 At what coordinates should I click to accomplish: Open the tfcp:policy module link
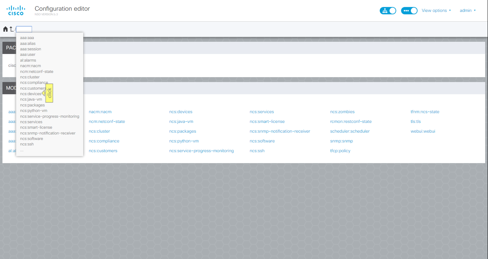(340, 151)
